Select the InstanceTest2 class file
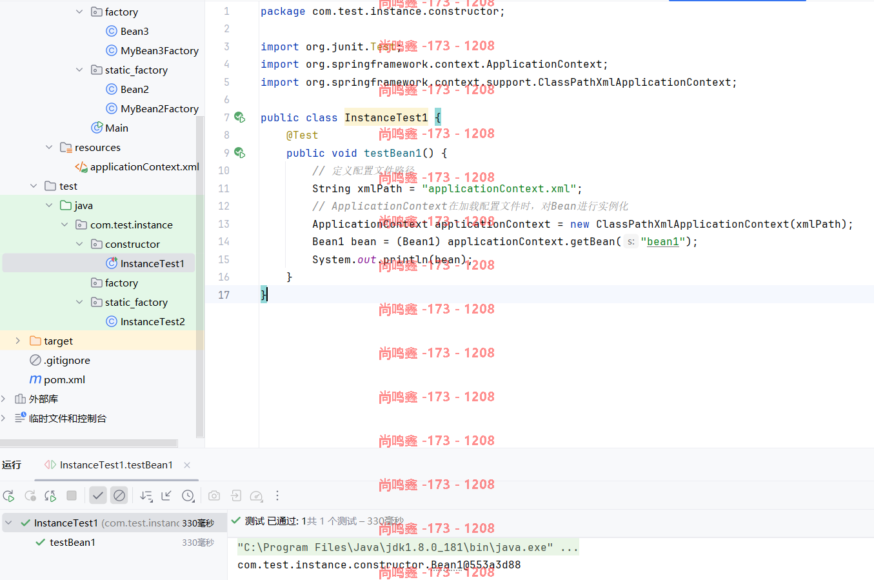Viewport: 874px width, 580px height. (152, 321)
